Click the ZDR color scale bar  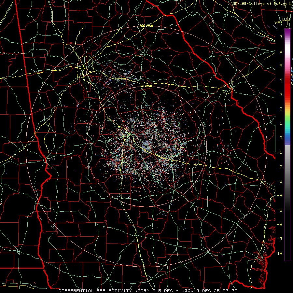(287, 145)
